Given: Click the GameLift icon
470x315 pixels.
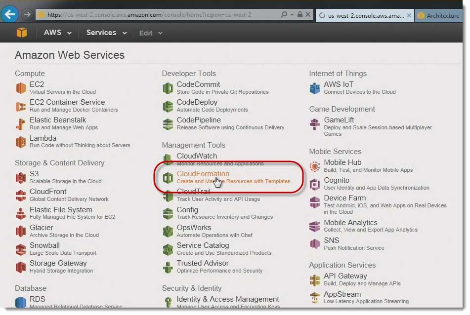Looking at the screenshot, I should [315, 124].
